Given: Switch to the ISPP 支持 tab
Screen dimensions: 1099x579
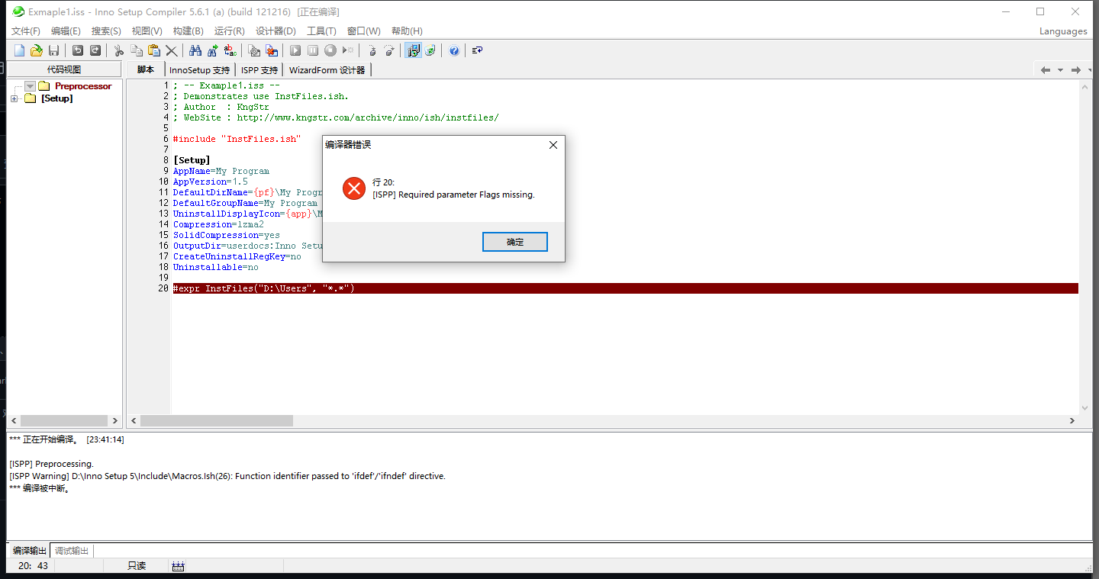Looking at the screenshot, I should click(259, 69).
